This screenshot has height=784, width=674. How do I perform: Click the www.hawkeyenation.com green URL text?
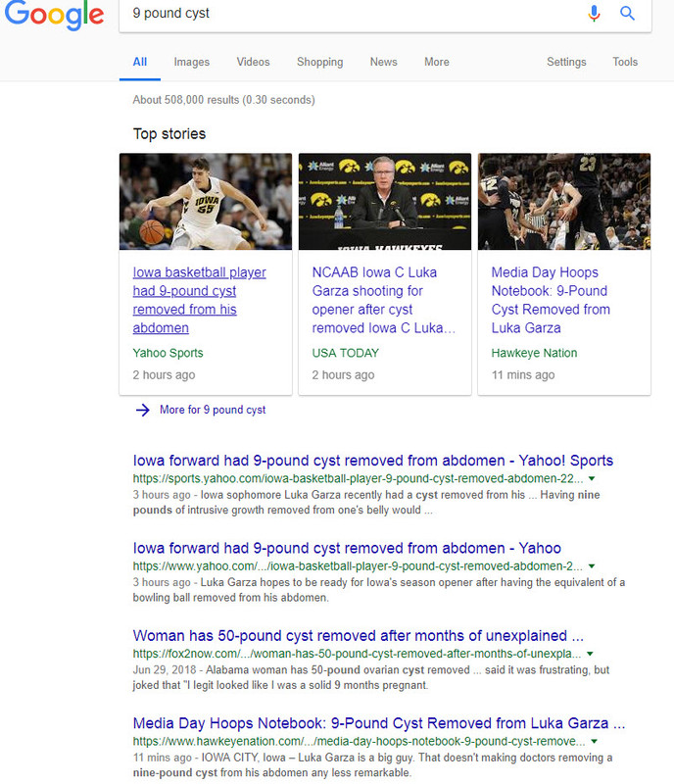pos(359,742)
